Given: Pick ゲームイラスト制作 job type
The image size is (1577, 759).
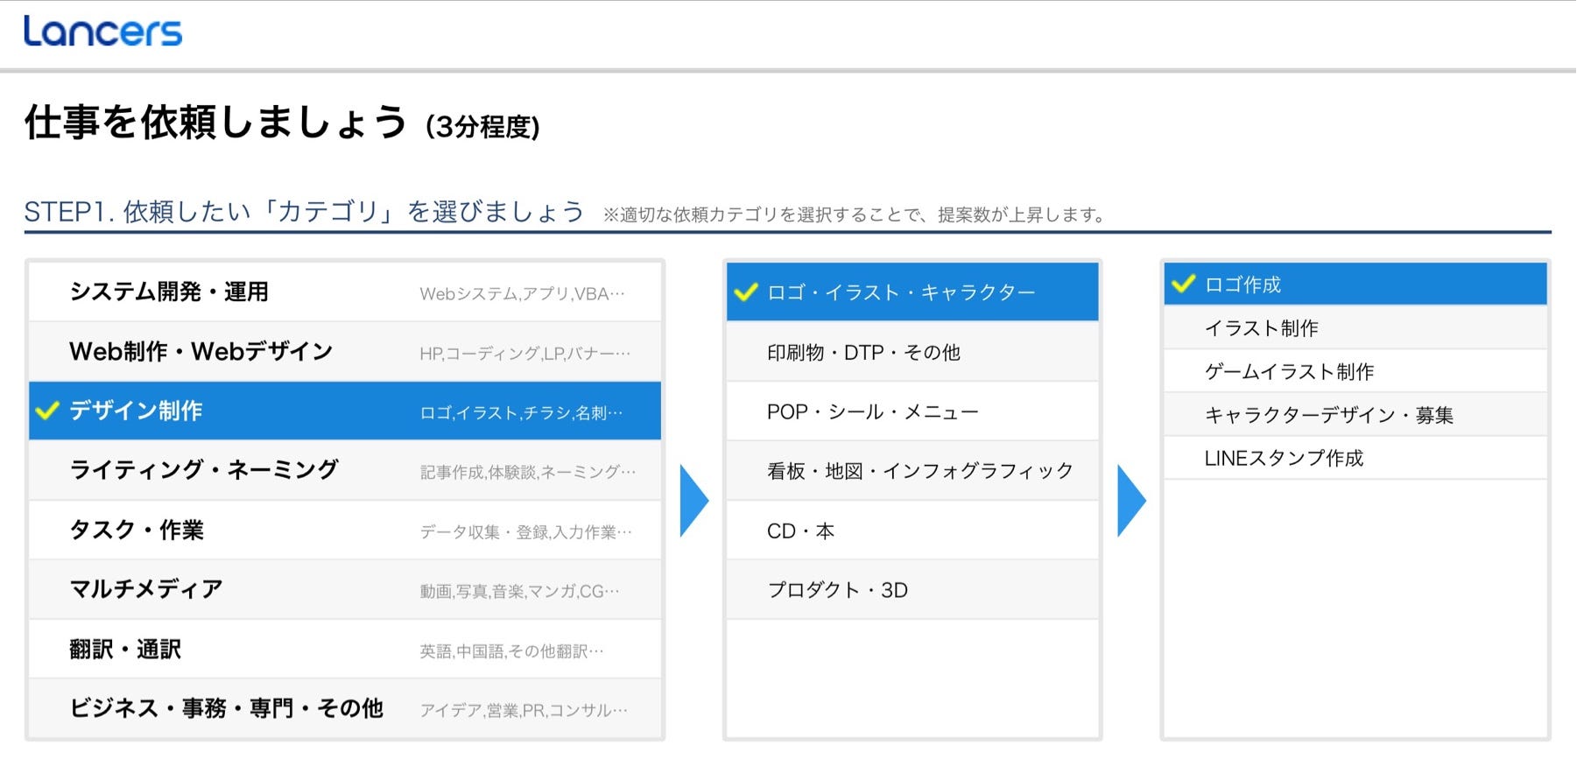Looking at the screenshot, I should [x=1355, y=371].
